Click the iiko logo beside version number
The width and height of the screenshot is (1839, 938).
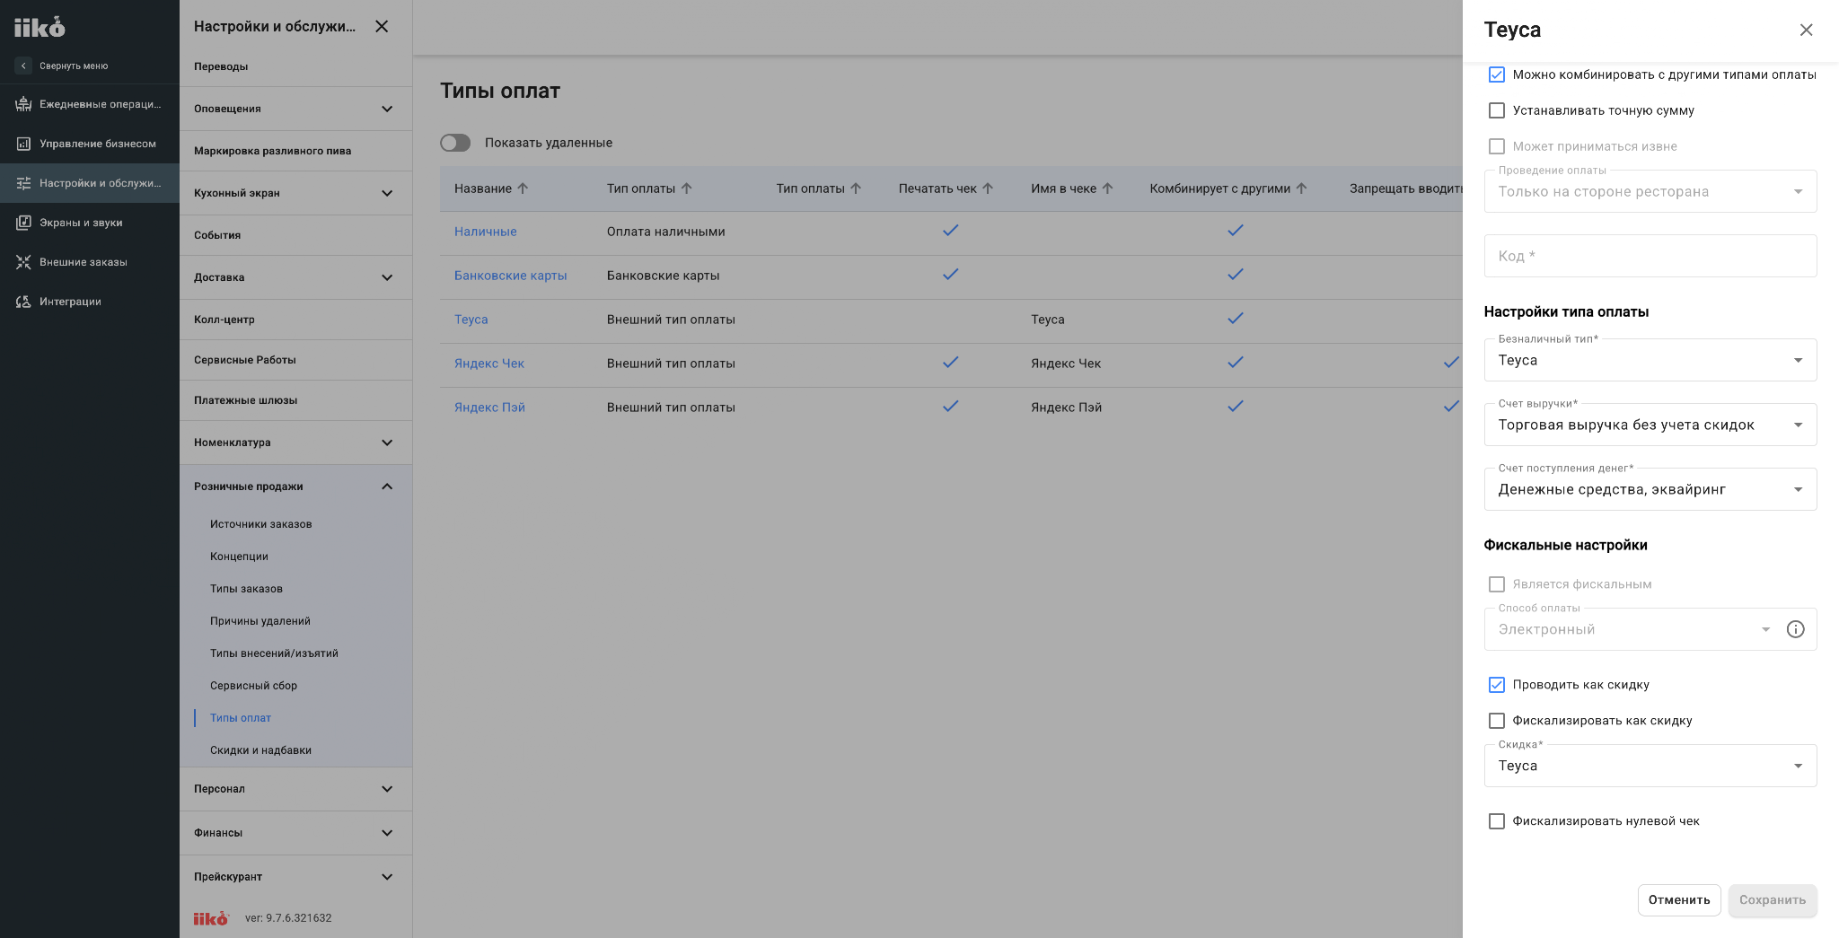pyautogui.click(x=211, y=918)
